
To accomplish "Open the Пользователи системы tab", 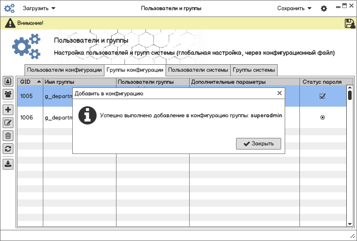I will click(x=198, y=70).
